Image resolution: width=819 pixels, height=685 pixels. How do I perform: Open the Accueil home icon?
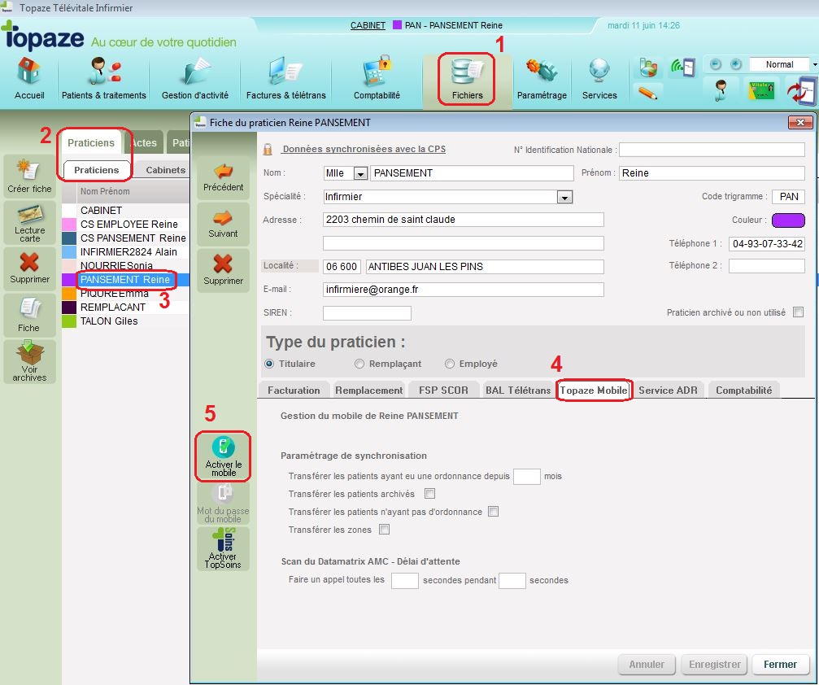[28, 78]
